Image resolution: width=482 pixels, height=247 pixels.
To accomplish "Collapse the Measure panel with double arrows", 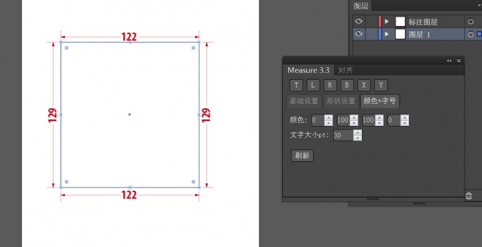I will coord(448,61).
